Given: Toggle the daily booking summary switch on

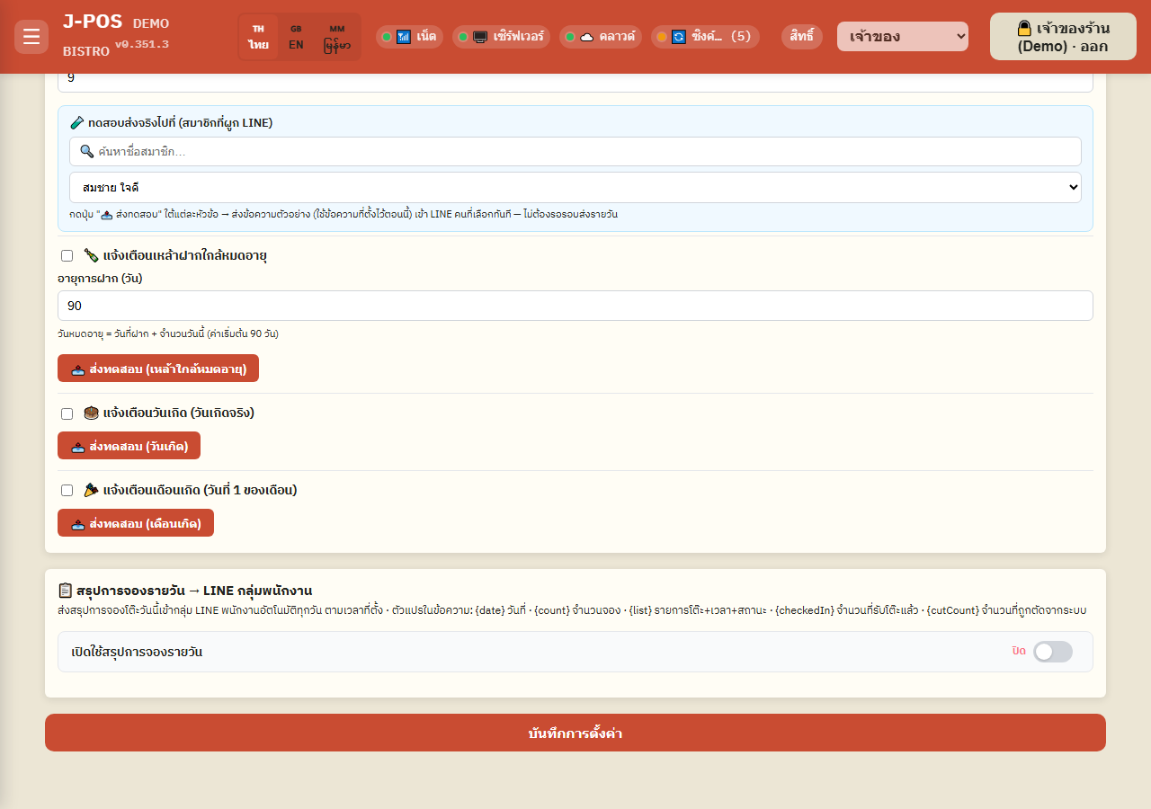Looking at the screenshot, I should click(x=1053, y=652).
